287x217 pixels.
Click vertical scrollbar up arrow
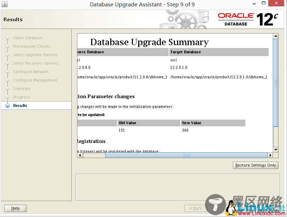(276, 36)
